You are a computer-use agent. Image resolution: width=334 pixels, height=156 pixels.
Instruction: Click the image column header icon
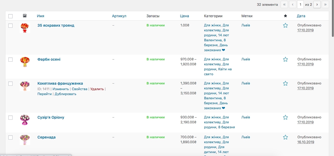(25, 16)
